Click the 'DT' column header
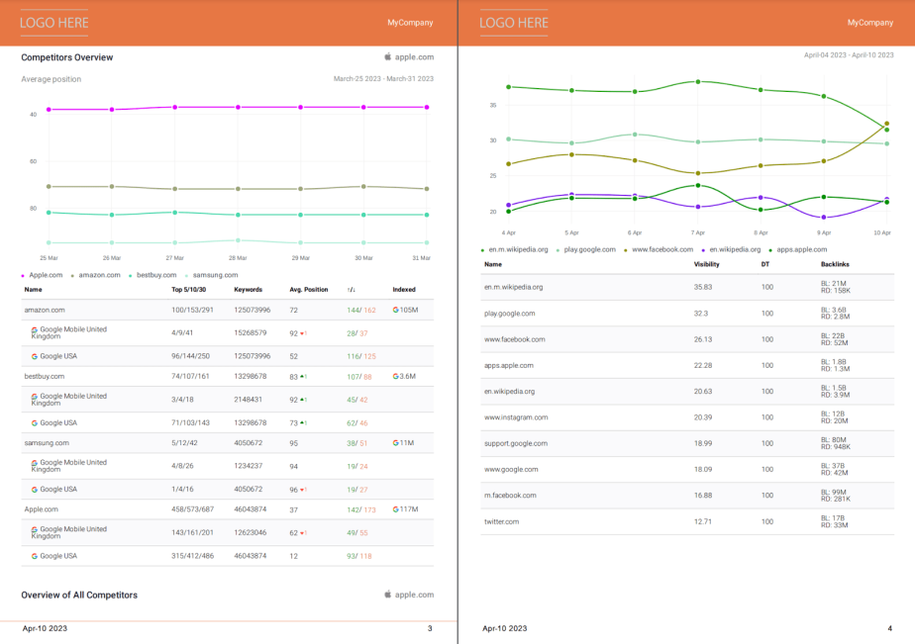The width and height of the screenshot is (915, 644). [765, 264]
